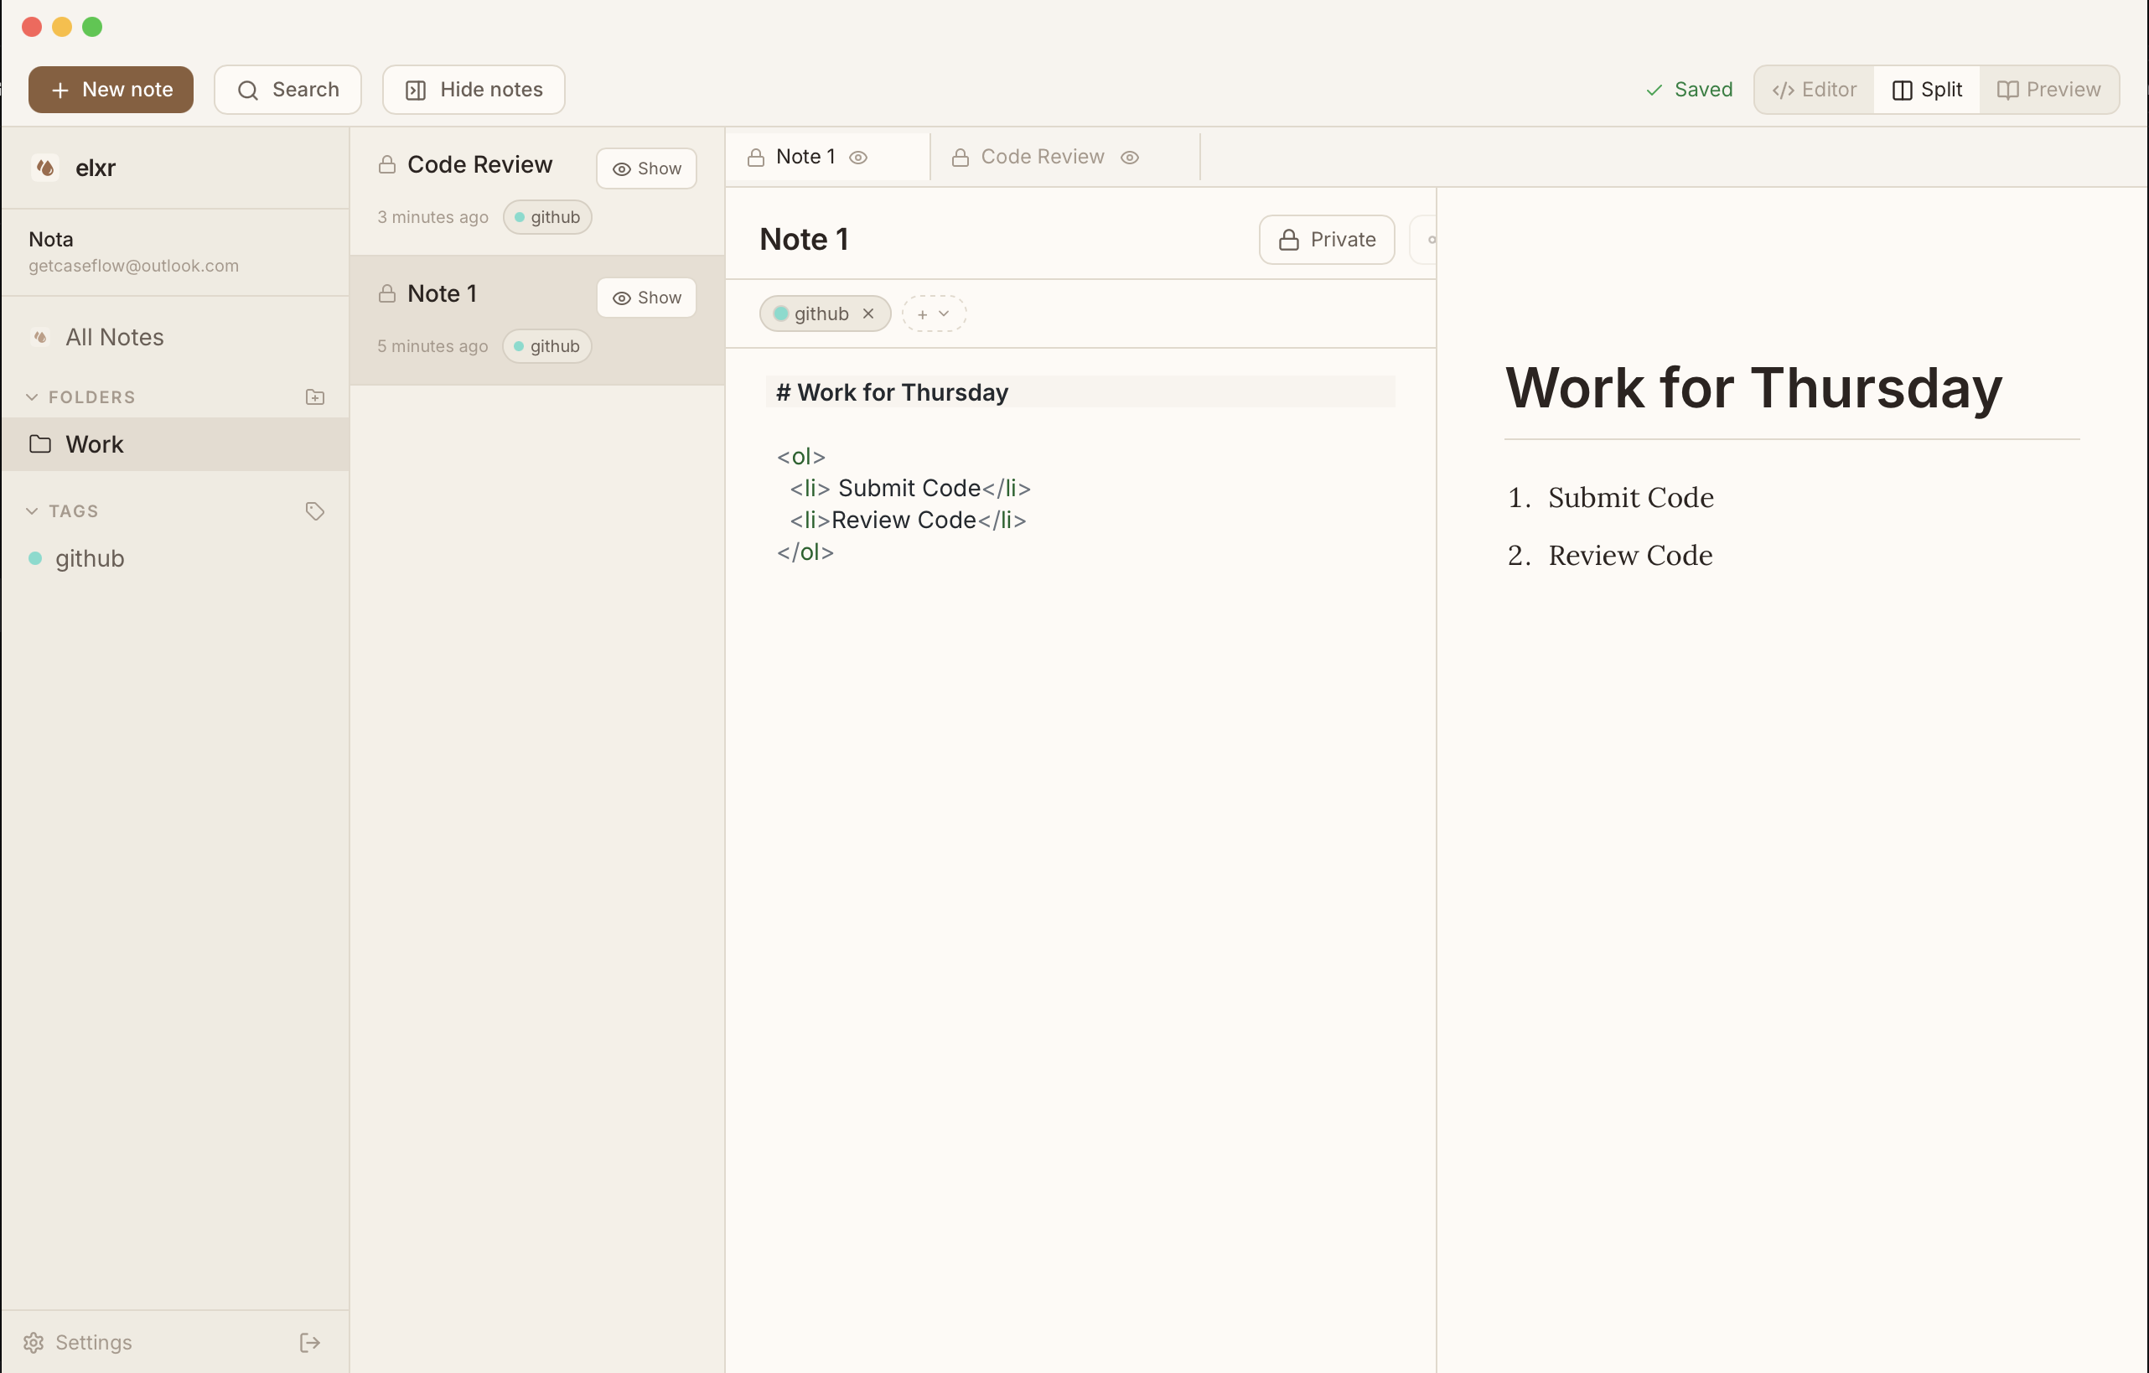This screenshot has width=2149, height=1373.
Task: Click the Nota app logo next to elxr
Action: 45,168
